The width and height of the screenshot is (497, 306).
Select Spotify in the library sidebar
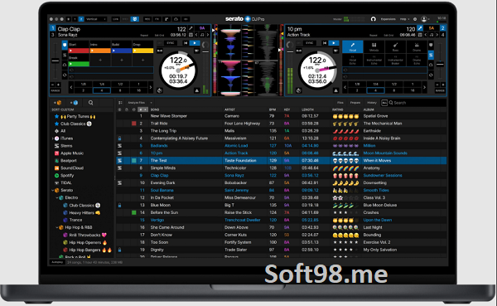click(x=67, y=175)
